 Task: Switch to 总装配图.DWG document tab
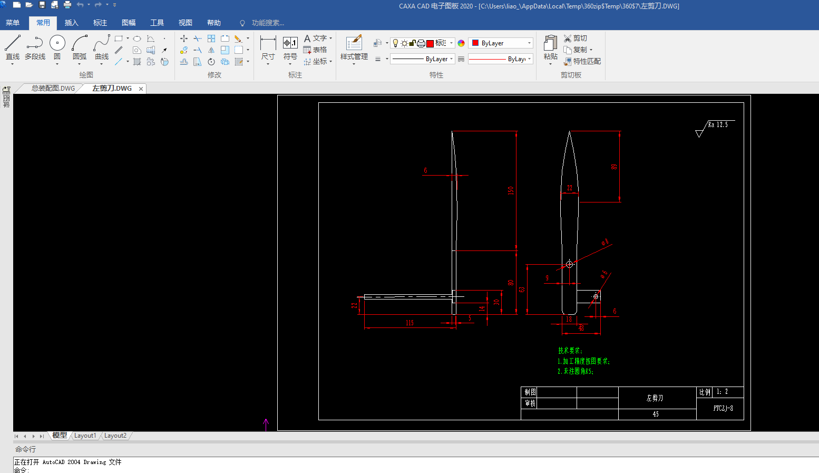click(x=53, y=88)
